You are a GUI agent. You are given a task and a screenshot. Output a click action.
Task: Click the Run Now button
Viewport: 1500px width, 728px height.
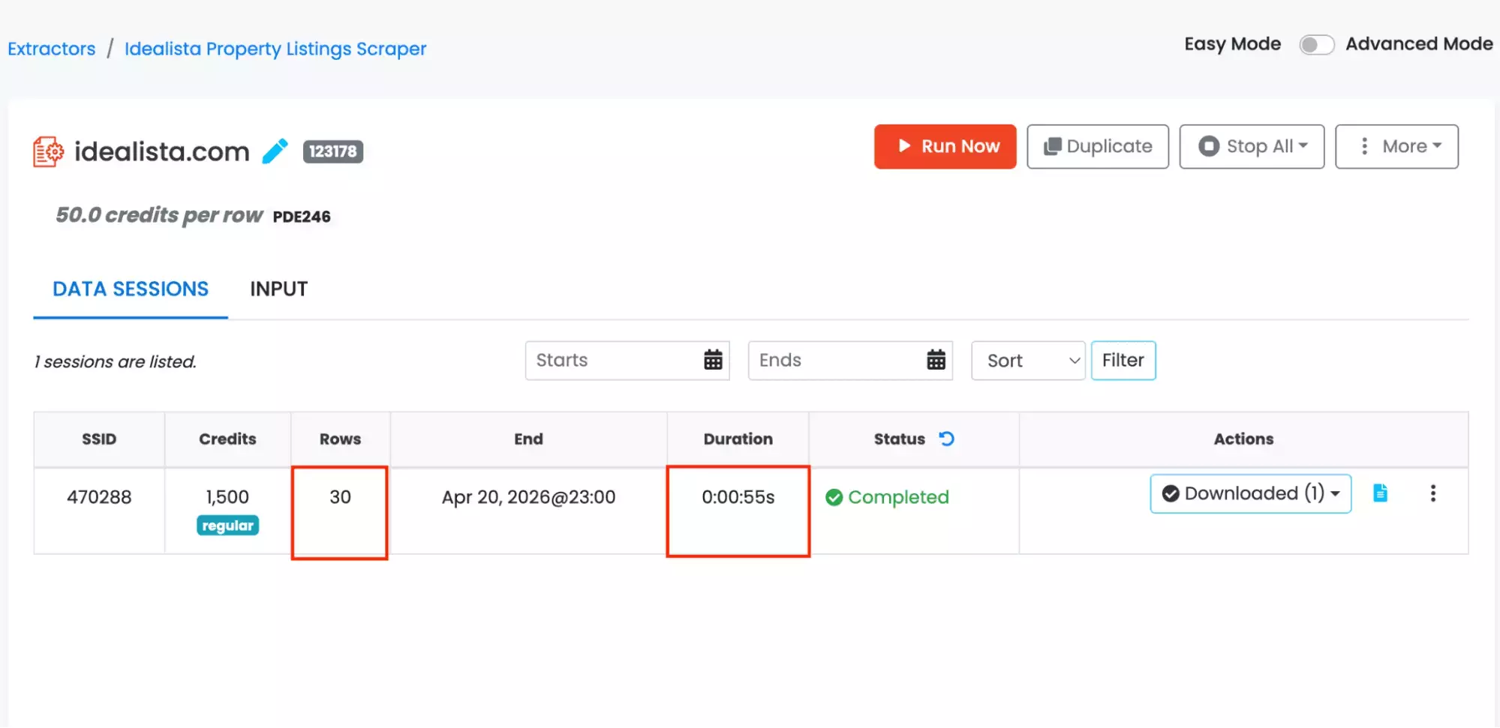[945, 146]
